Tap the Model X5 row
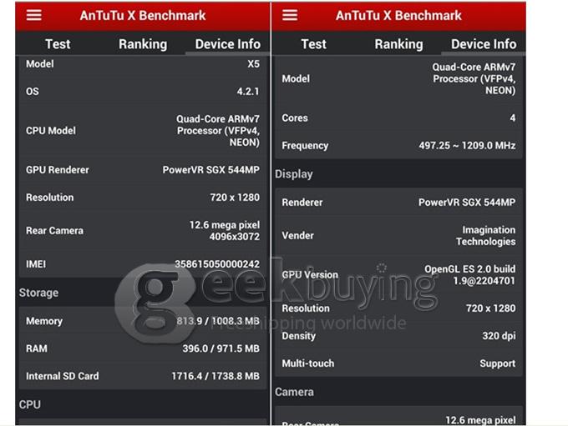The height and width of the screenshot is (426, 568). pyautogui.click(x=143, y=64)
